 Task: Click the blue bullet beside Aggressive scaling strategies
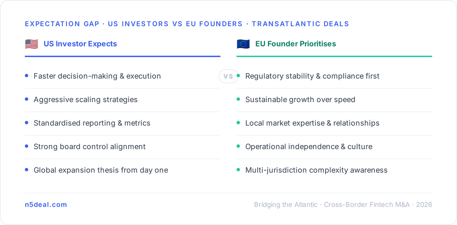[x=27, y=99]
